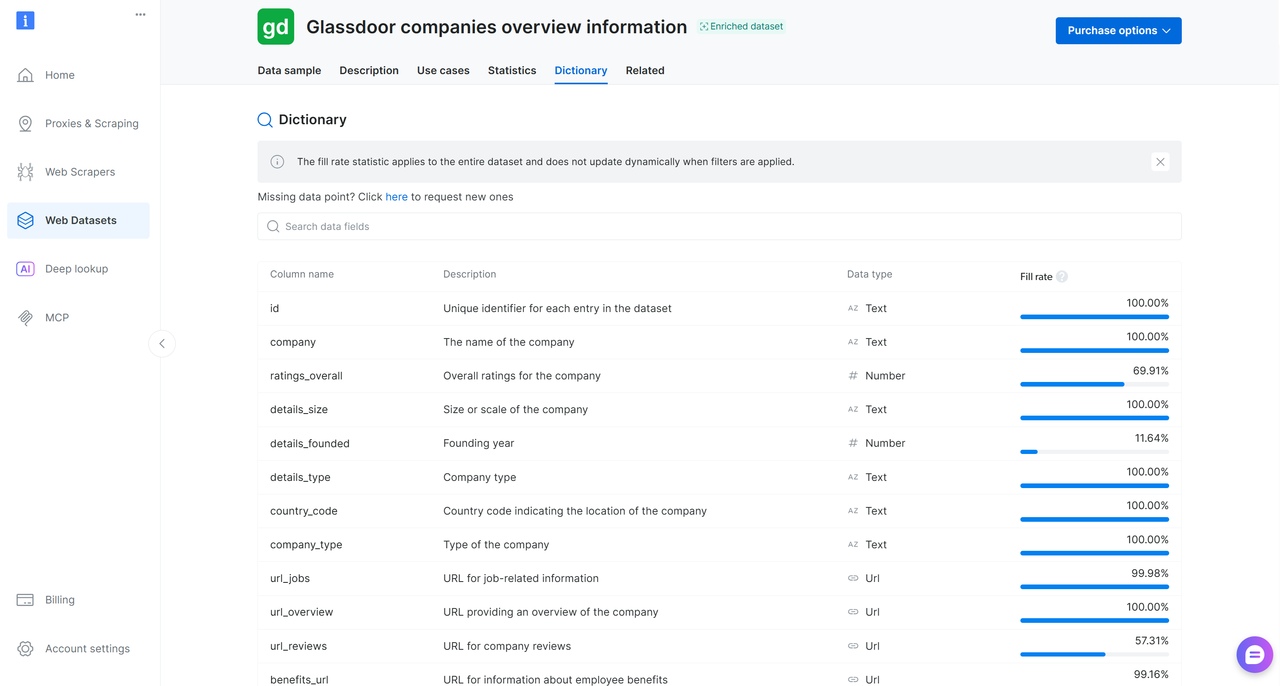Screen dimensions: 1280x686
Task: Click the Web Scrapers spider icon
Action: [x=25, y=172]
